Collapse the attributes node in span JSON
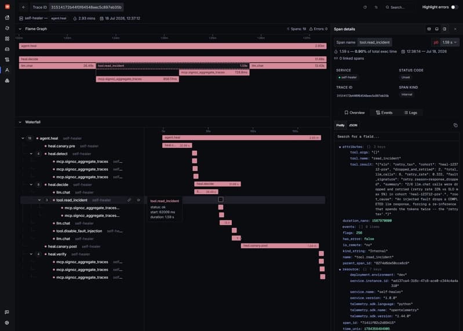Image resolution: width=463 pixels, height=331 pixels. [x=340, y=147]
